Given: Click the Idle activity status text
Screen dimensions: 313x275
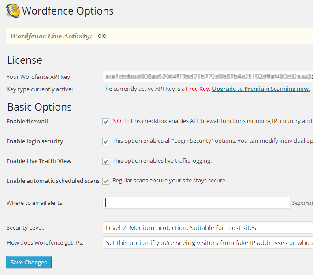Looking at the screenshot, I should coord(101,36).
